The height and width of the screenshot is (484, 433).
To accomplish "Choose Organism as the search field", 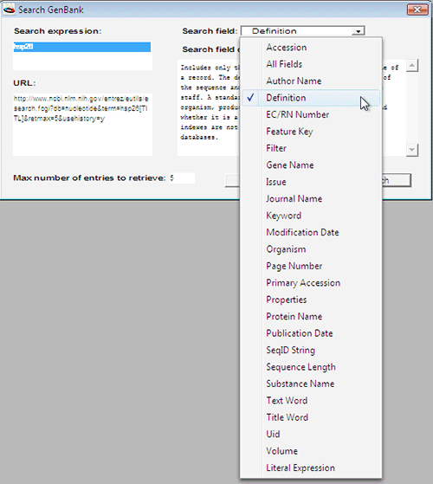I will 311,249.
